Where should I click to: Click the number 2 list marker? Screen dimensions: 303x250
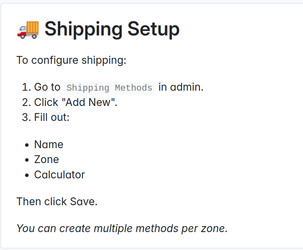25,102
